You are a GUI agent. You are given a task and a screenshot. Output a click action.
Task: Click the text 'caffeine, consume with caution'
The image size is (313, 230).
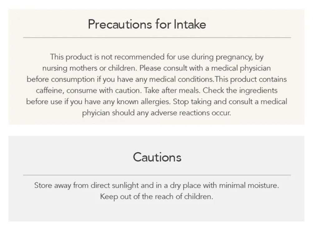click(x=89, y=91)
